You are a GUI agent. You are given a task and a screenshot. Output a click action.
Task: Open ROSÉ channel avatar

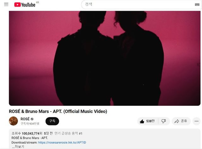tap(13, 121)
